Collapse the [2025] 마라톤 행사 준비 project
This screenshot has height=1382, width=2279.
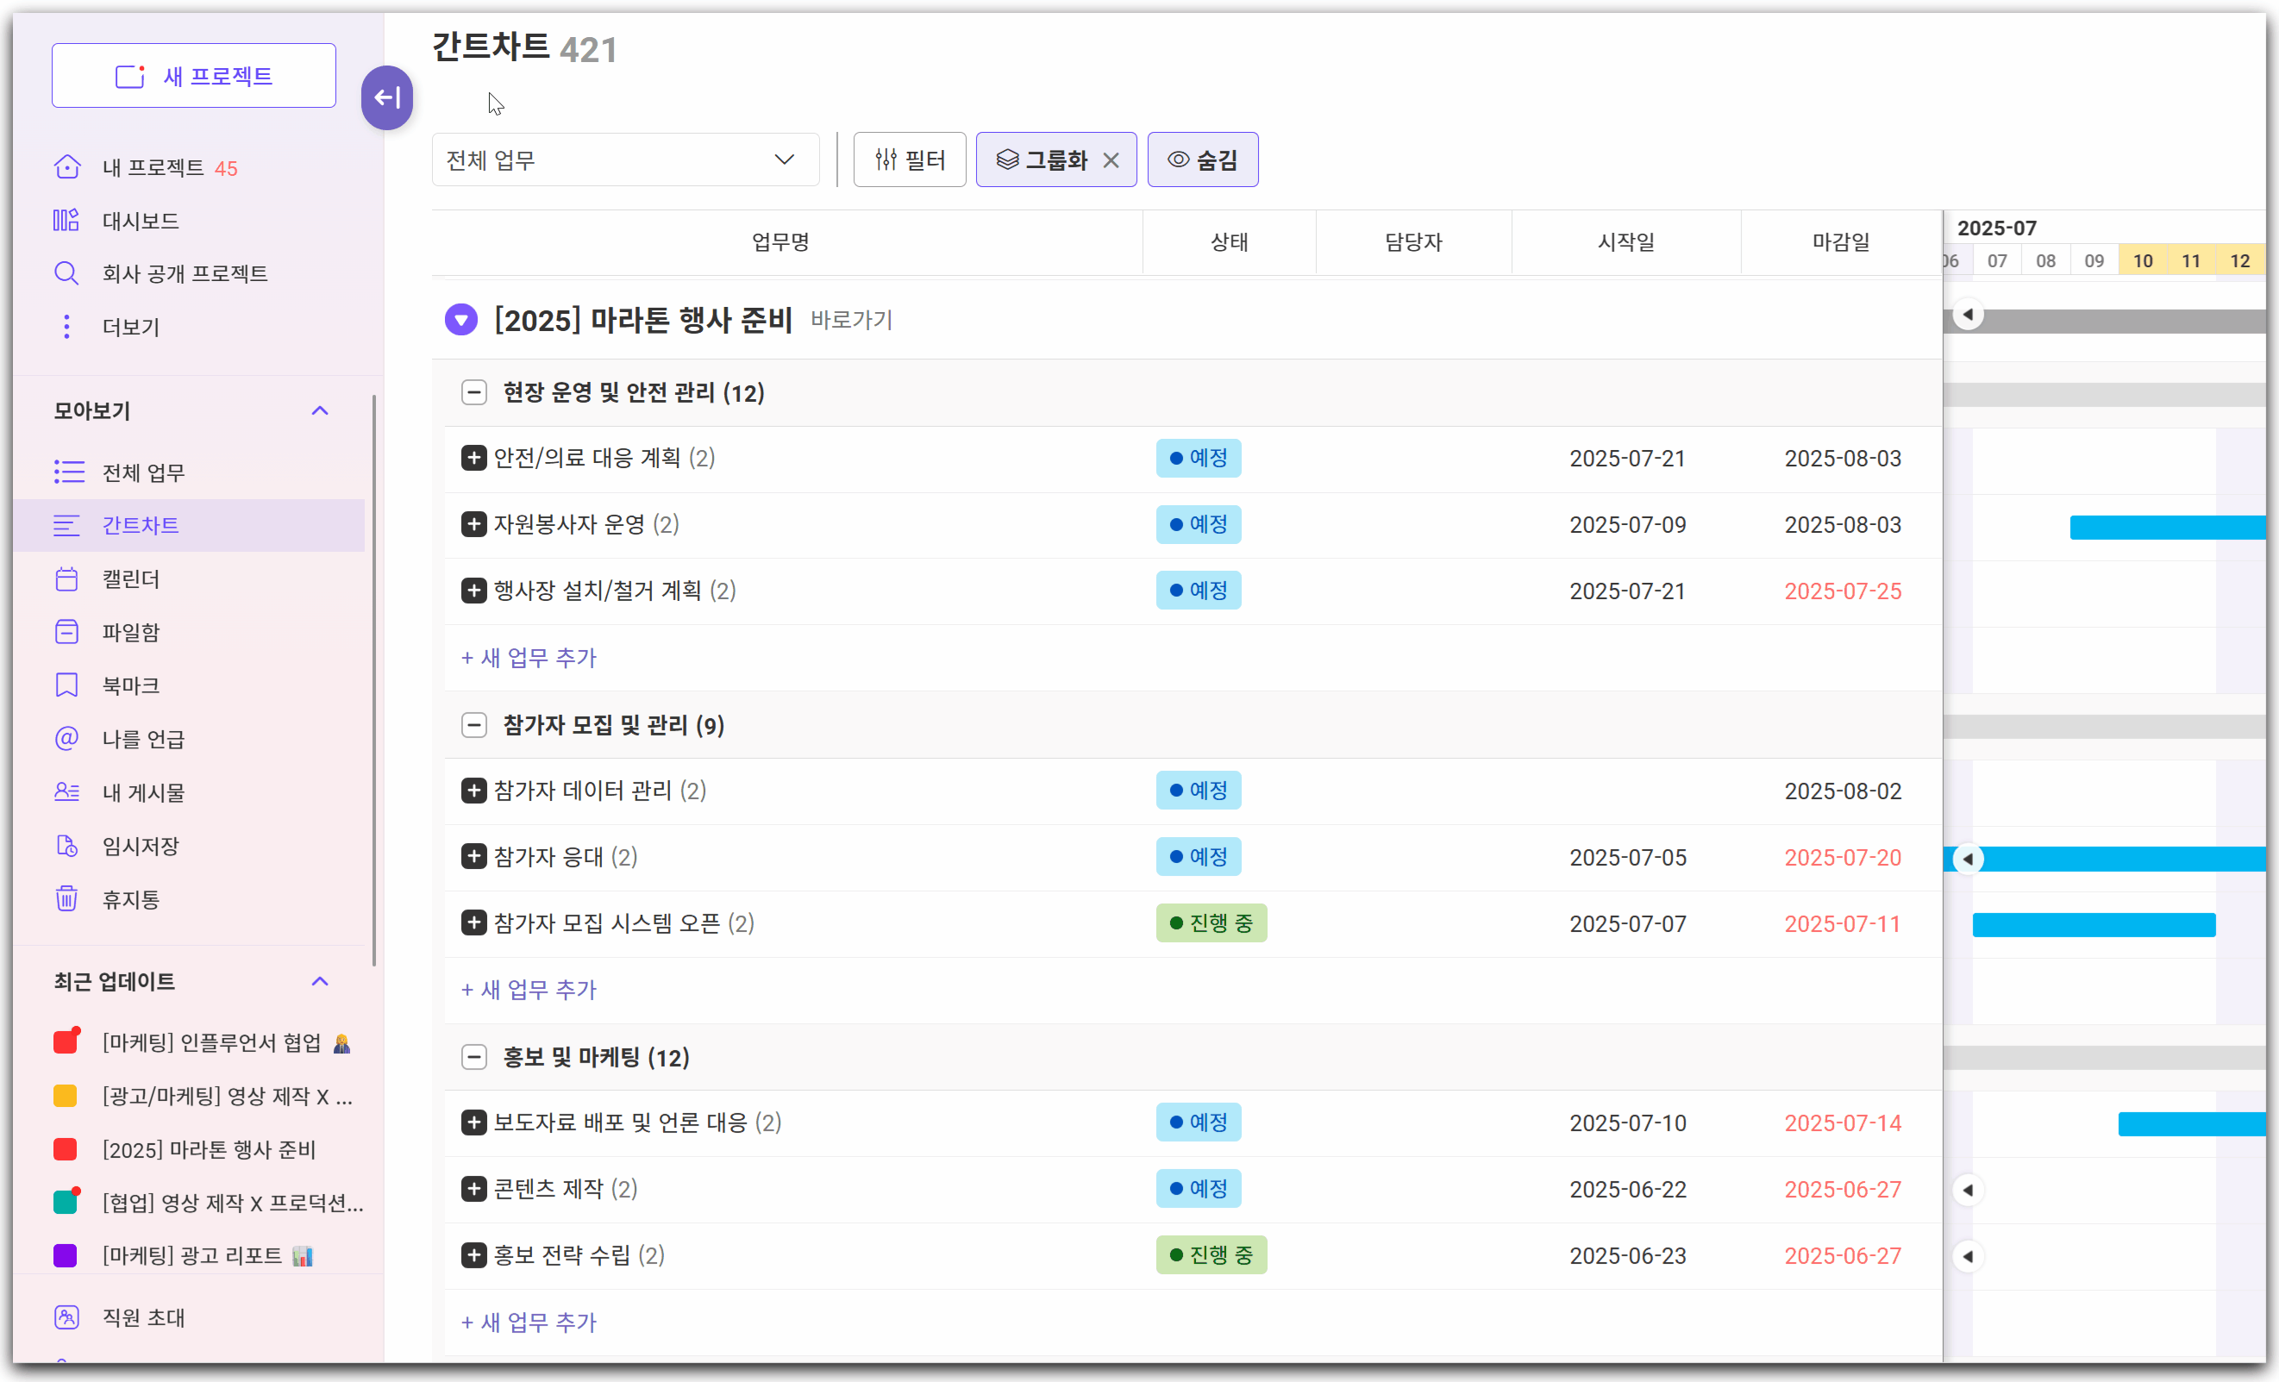point(460,320)
